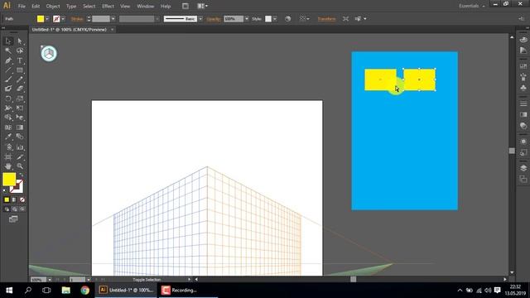Select the Rectangle tool
Screen dimensions: 530x298
[20, 70]
